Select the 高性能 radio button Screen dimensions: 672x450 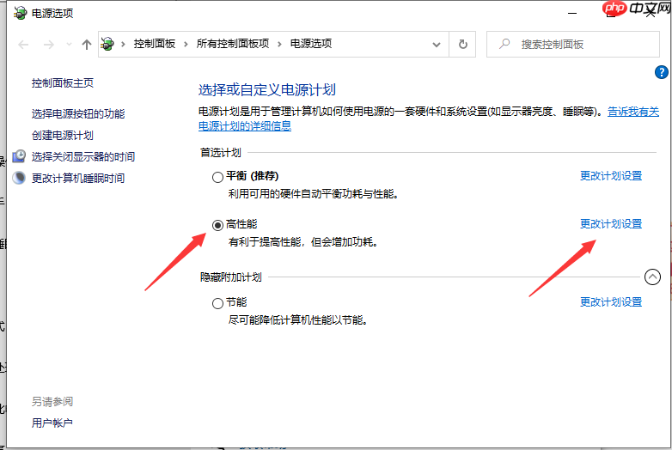[x=217, y=225]
